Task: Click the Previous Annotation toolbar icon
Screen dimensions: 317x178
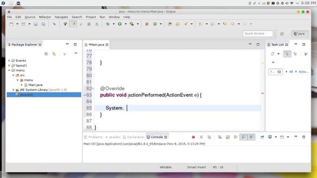Action: [212, 24]
